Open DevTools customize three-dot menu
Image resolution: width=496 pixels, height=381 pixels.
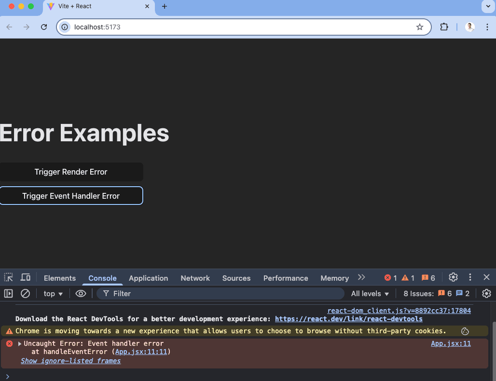click(470, 277)
